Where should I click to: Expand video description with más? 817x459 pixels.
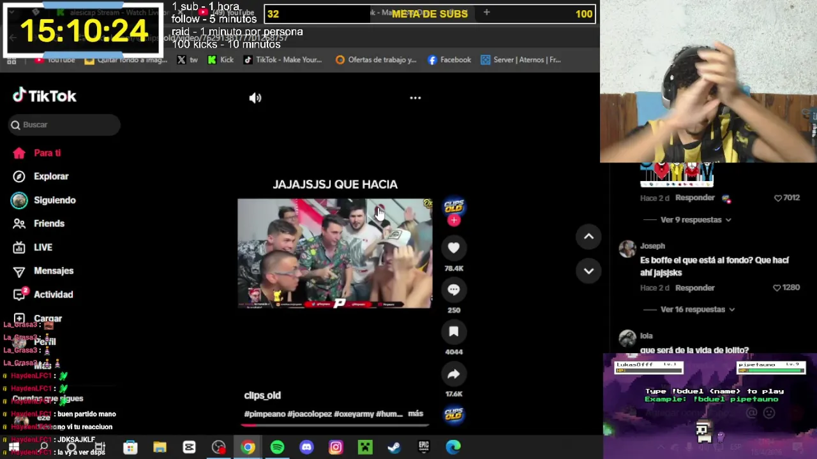(416, 414)
